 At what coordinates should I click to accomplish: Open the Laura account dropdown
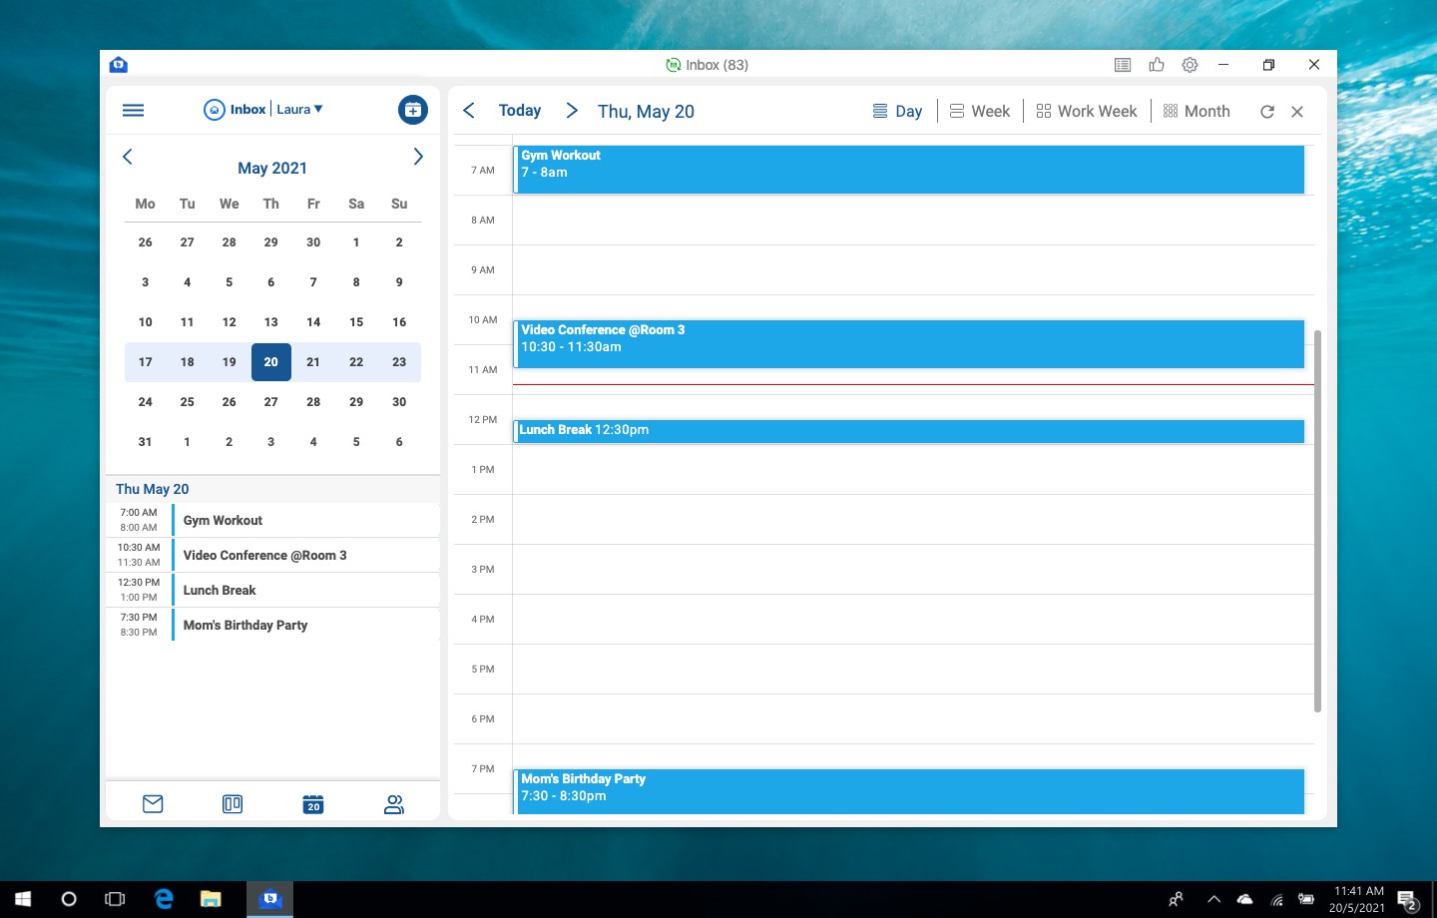click(299, 110)
